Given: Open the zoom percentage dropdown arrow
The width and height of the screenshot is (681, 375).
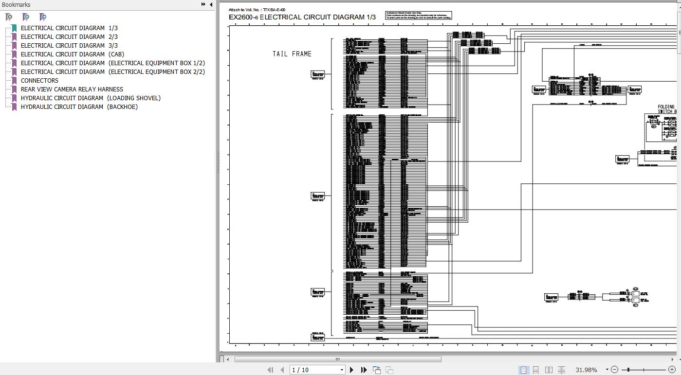Looking at the screenshot, I should (607, 370).
